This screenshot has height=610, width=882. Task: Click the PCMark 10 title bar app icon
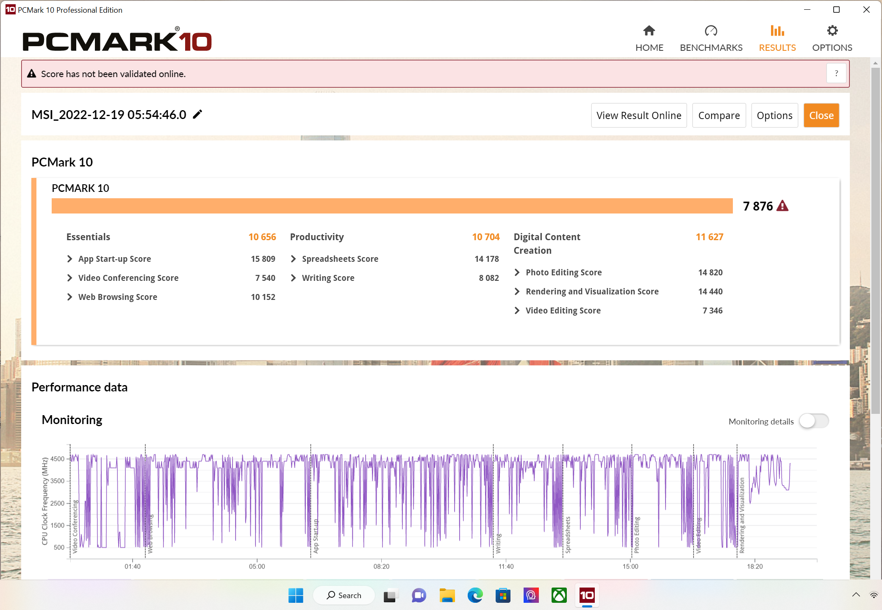10,9
